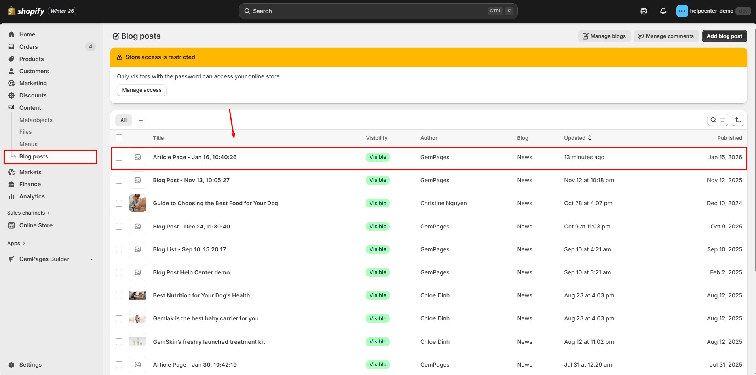
Task: Click the Analytics icon in sidebar
Action: 11,196
